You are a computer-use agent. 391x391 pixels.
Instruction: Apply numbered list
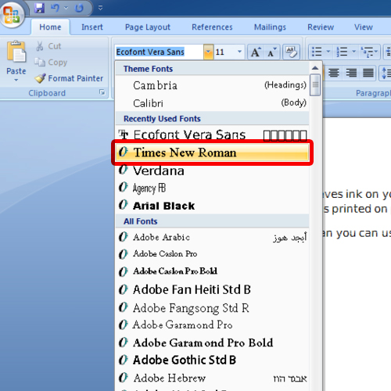point(342,52)
